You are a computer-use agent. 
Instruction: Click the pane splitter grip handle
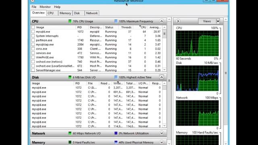point(169,81)
